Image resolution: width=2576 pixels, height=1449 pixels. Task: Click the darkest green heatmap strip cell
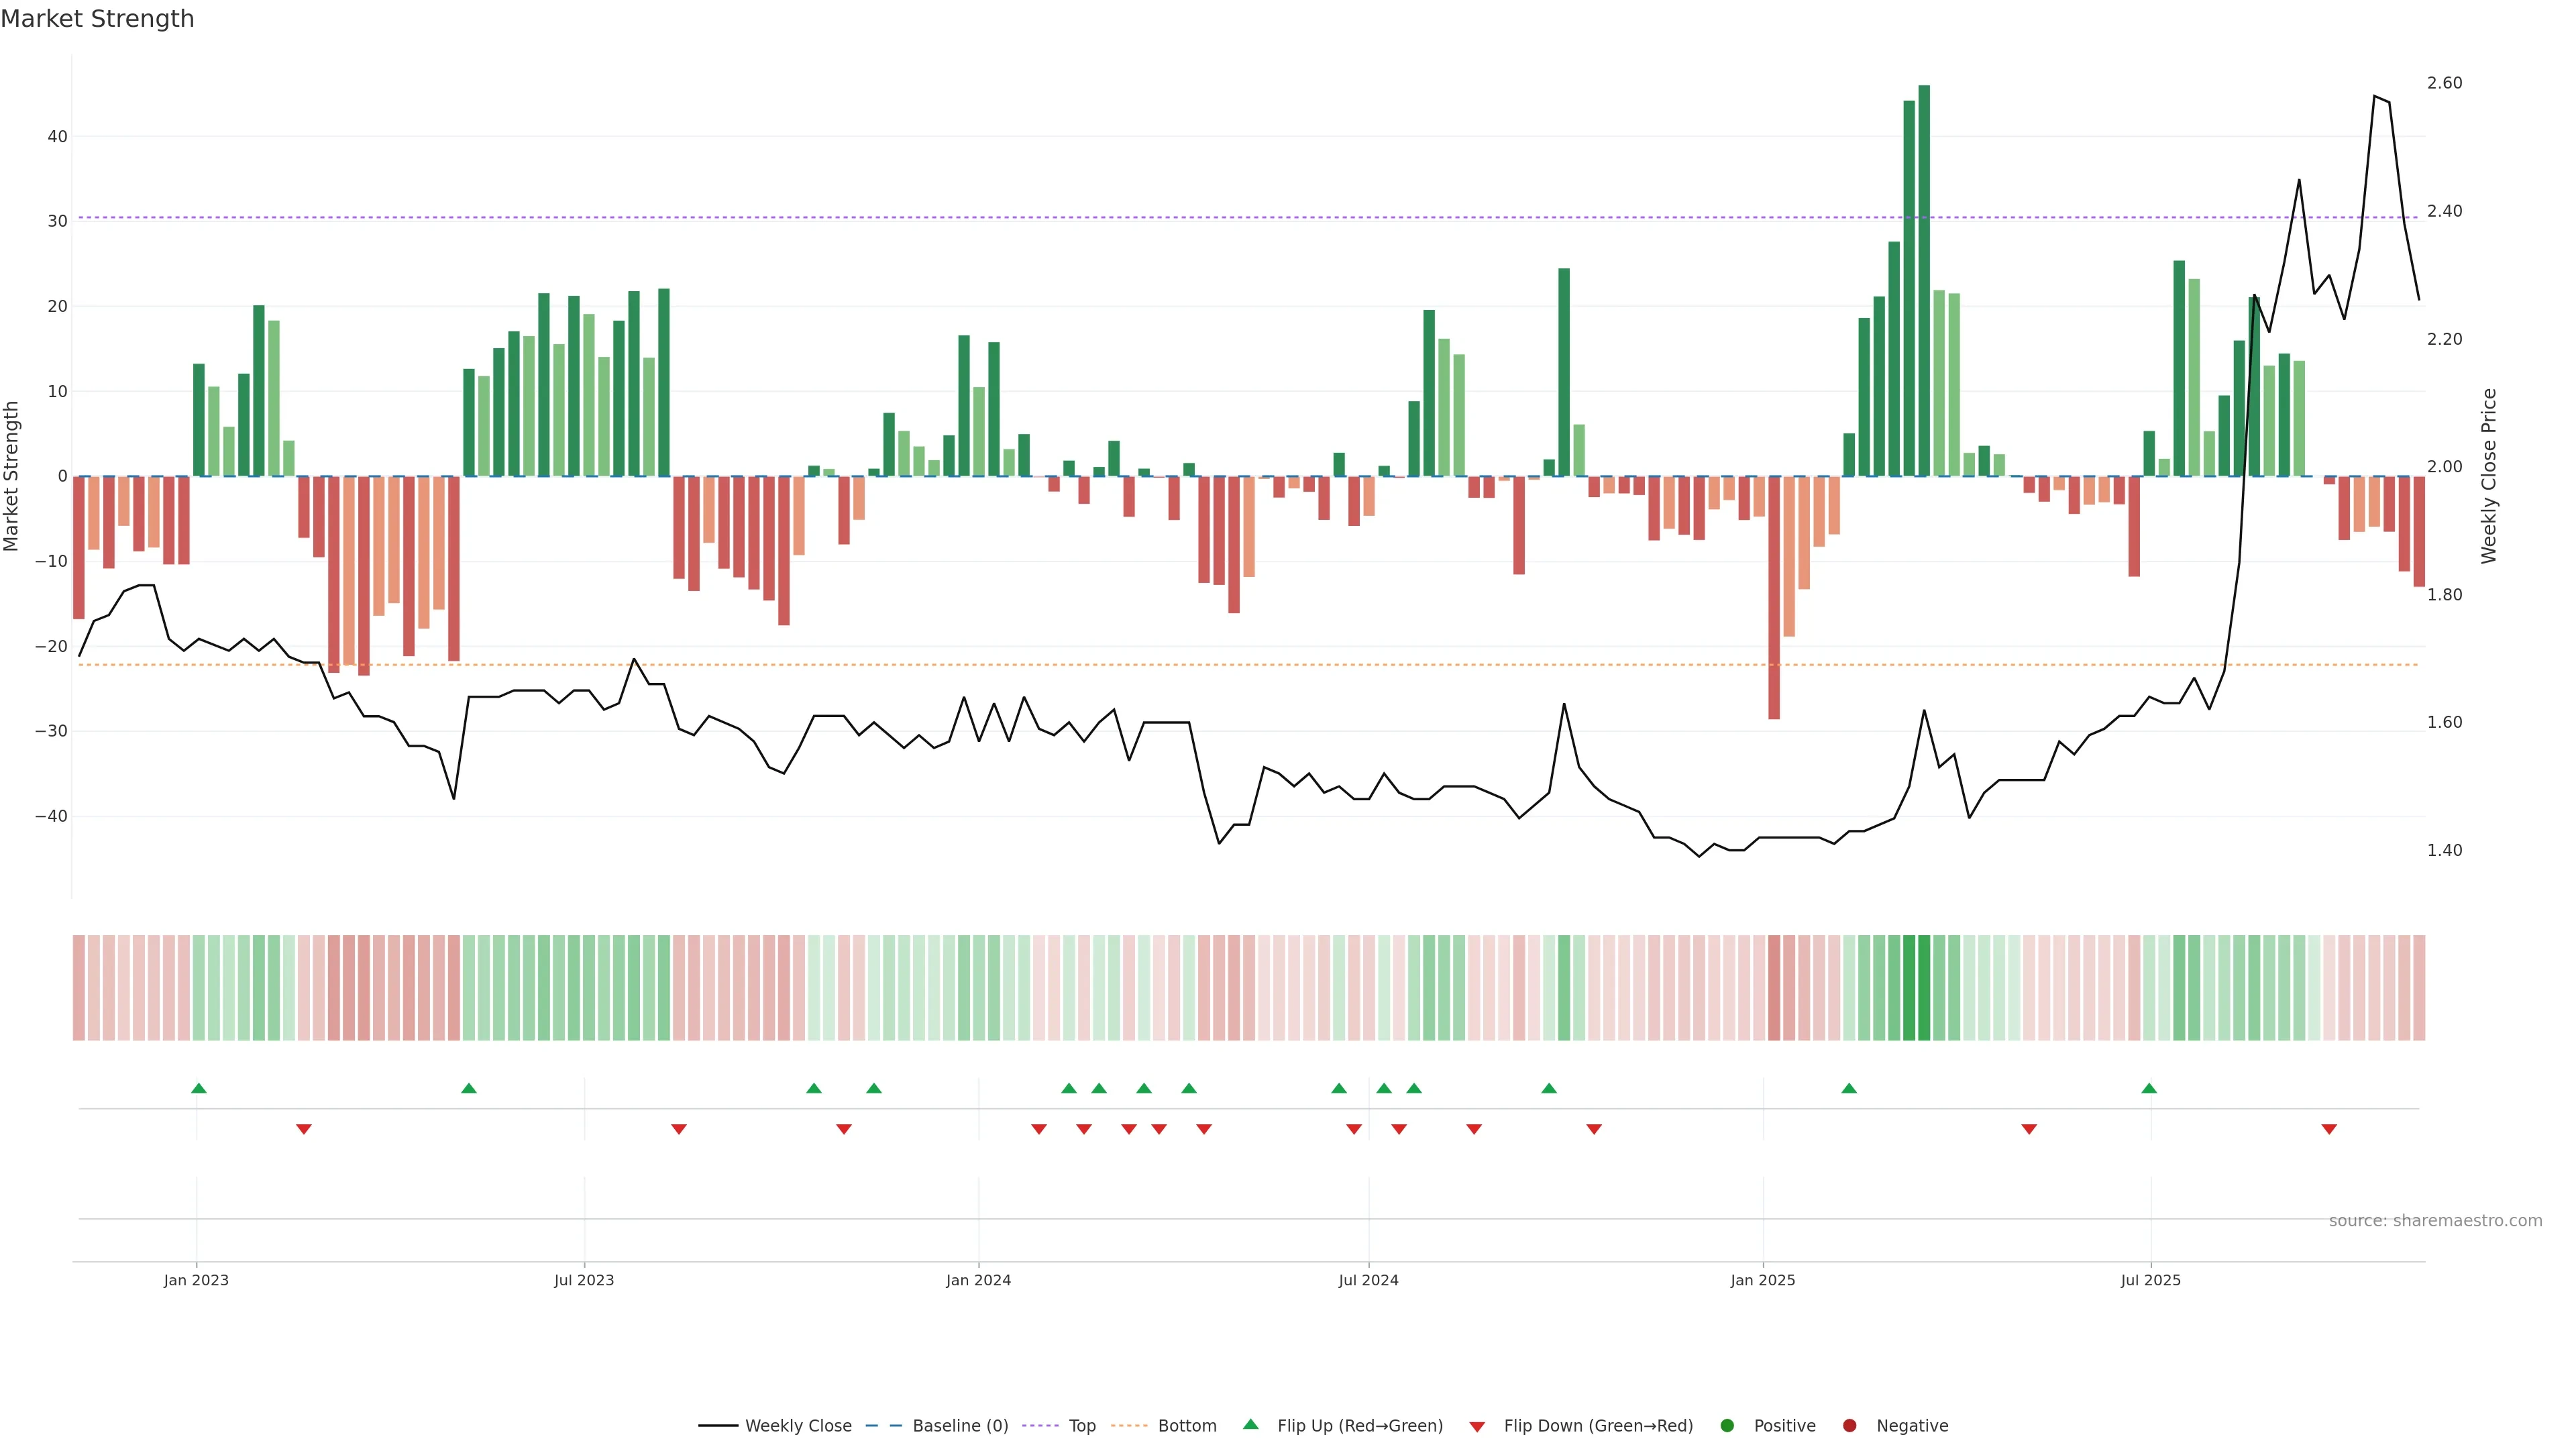(1924, 987)
